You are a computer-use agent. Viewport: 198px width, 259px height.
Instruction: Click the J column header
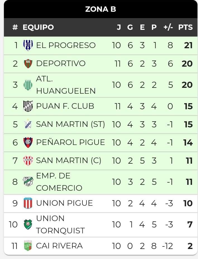[119, 27]
